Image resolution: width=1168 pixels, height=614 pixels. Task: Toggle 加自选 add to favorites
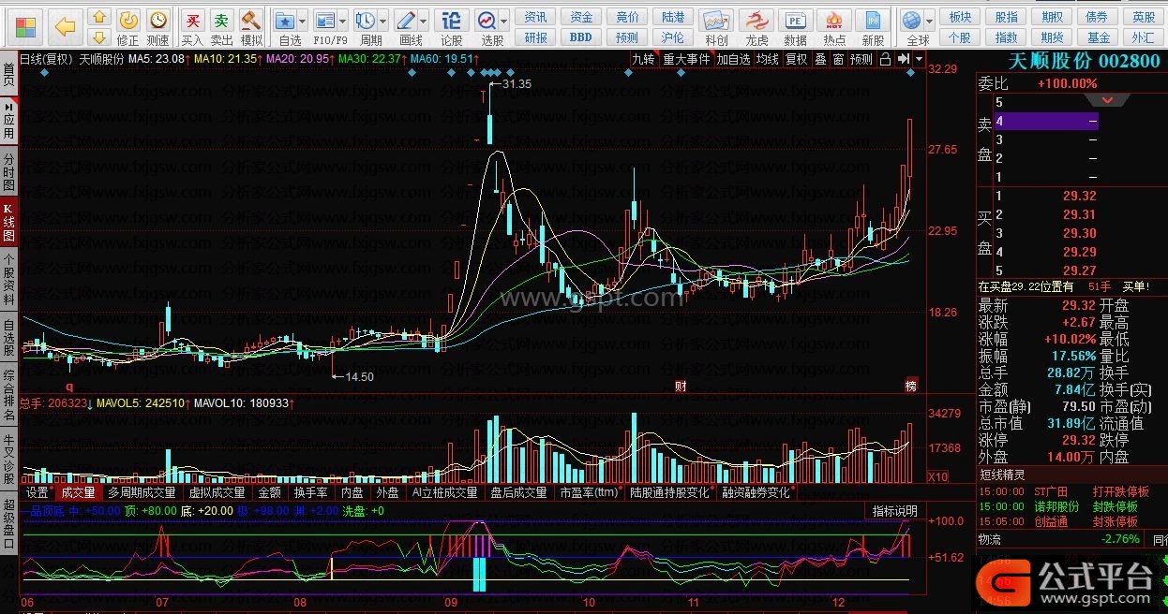tap(734, 58)
